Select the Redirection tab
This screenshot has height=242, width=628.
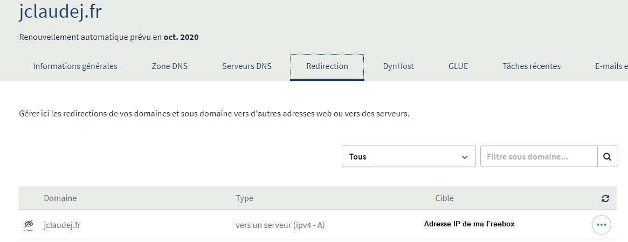(327, 66)
